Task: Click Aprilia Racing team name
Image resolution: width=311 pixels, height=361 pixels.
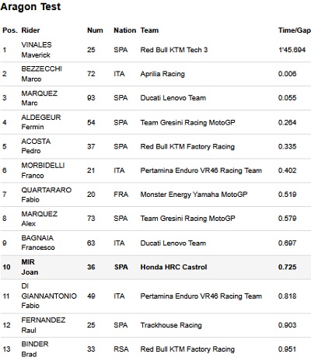Action: pyautogui.click(x=162, y=74)
